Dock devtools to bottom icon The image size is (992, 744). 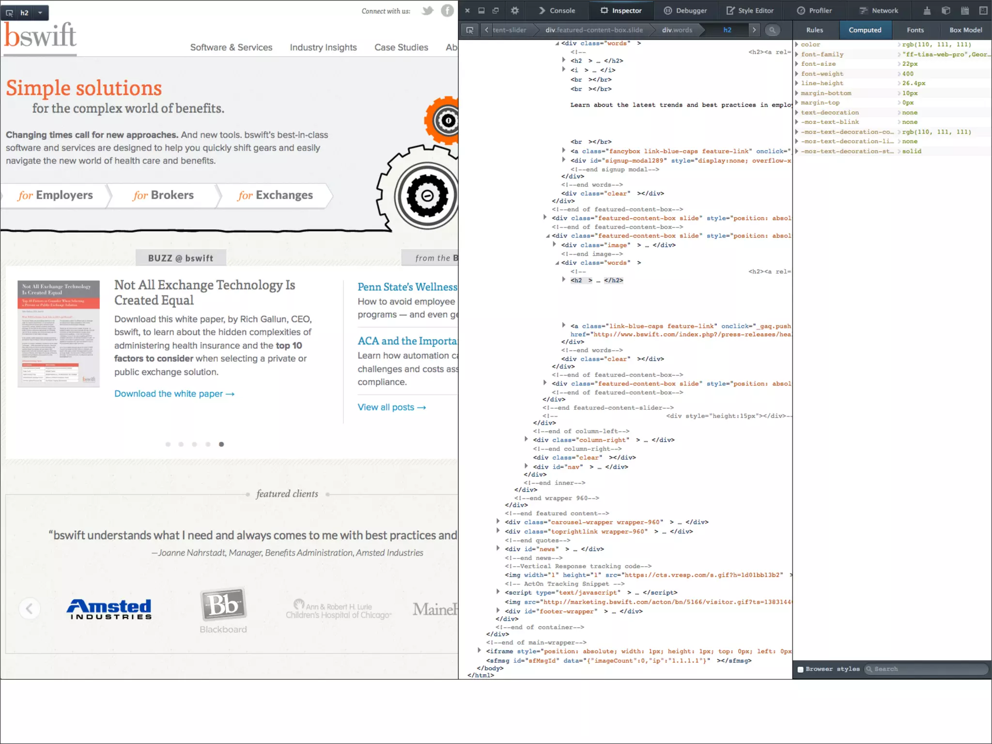pyautogui.click(x=481, y=10)
